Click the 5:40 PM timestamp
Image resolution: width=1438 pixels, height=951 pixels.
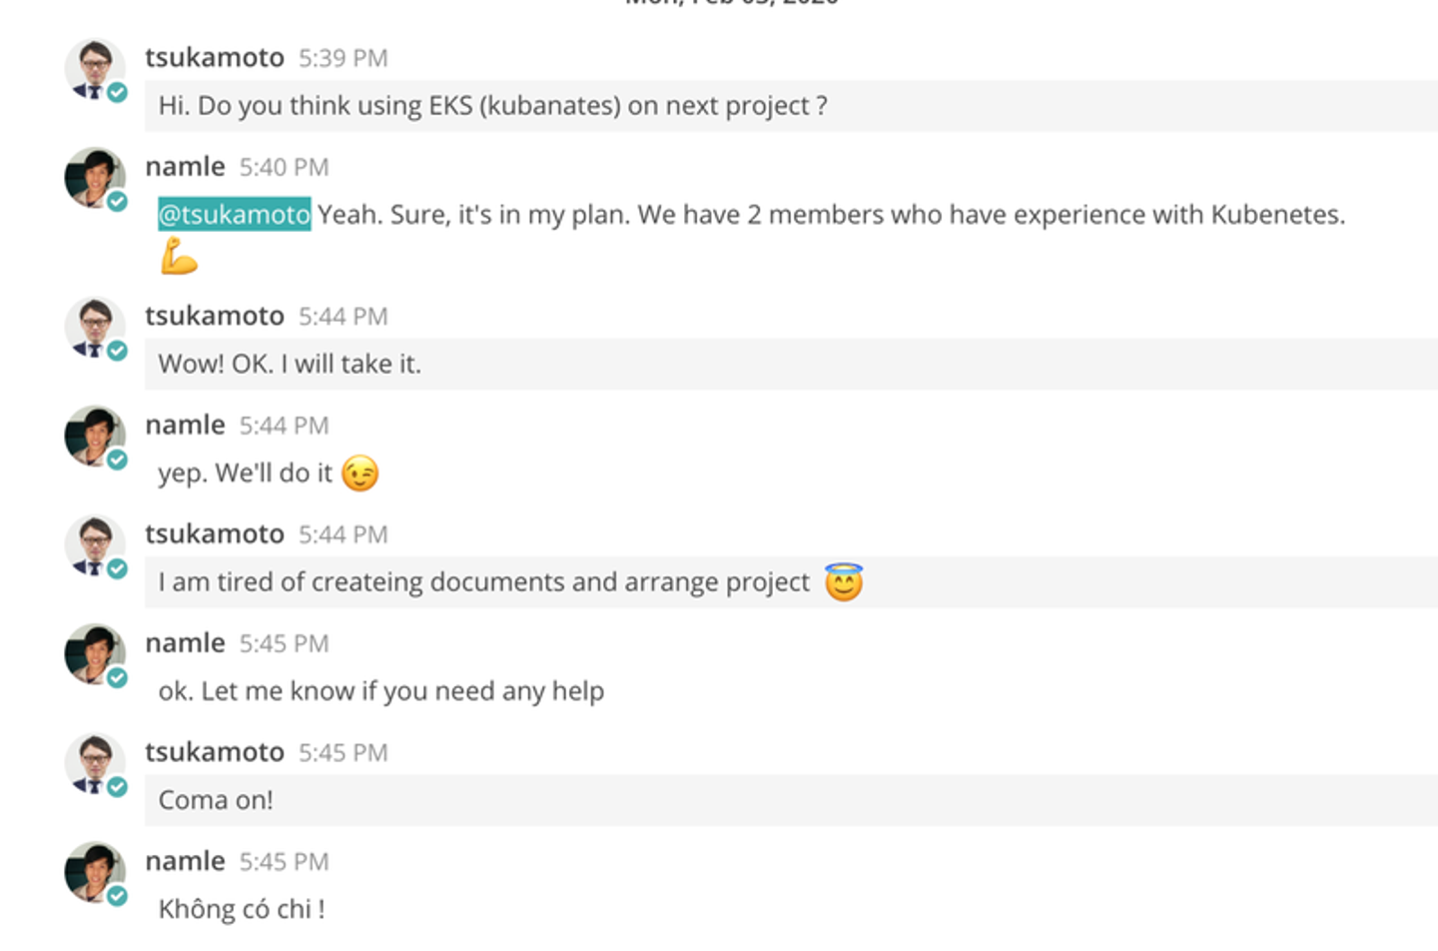coord(284,167)
